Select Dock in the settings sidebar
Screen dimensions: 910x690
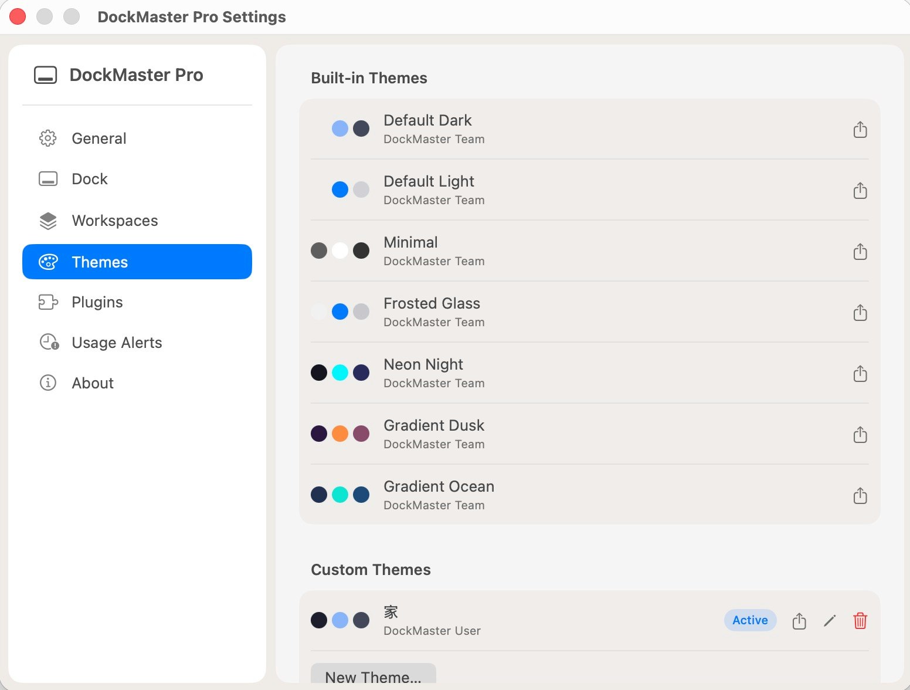coord(89,179)
